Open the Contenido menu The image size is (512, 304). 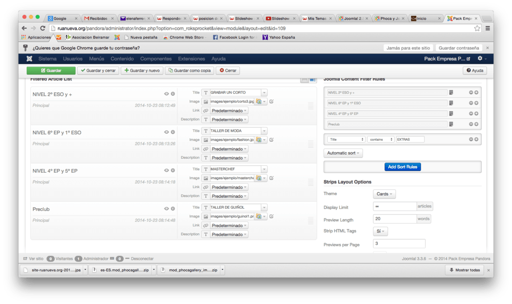coord(122,59)
